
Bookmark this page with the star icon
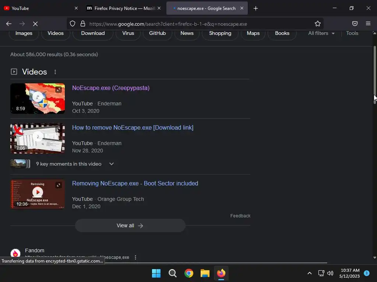click(x=318, y=24)
